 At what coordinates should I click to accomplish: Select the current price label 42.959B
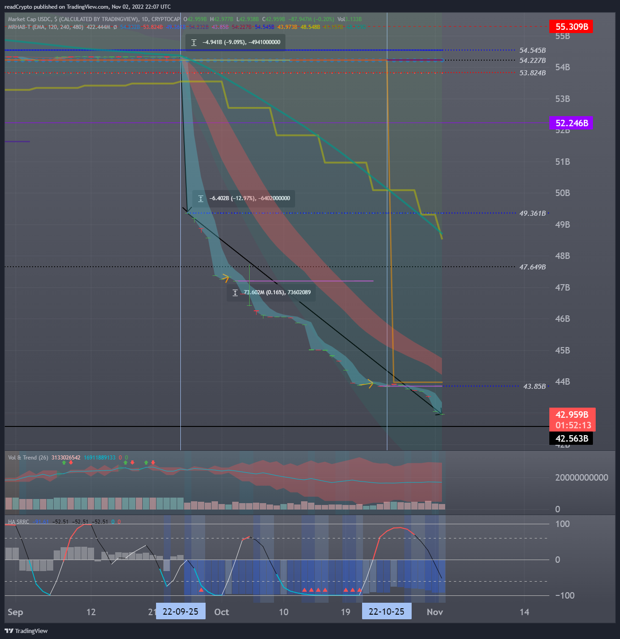click(572, 415)
